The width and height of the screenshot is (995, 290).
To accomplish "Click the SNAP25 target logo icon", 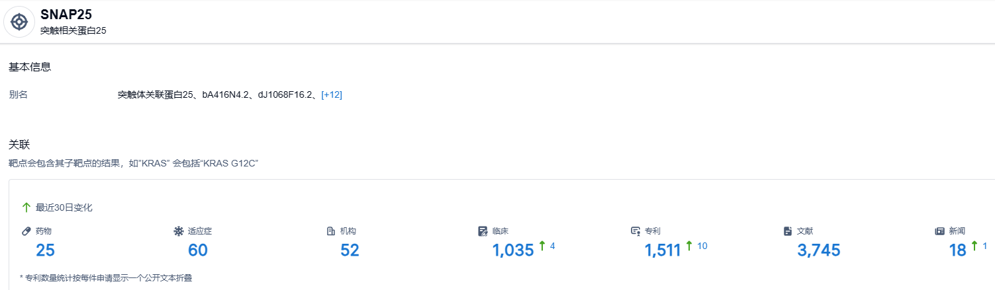I will (x=19, y=22).
